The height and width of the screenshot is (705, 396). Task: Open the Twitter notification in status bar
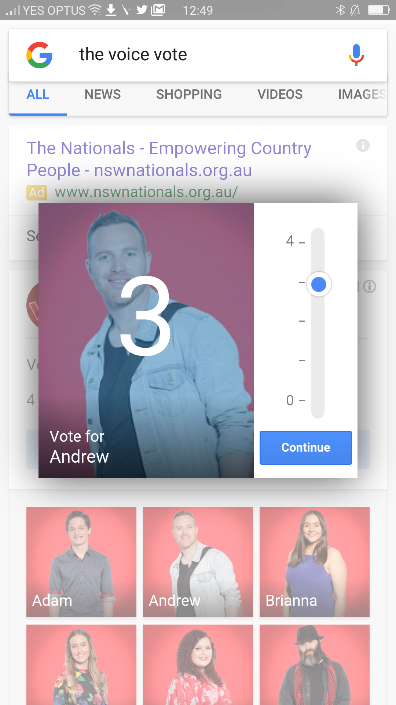click(x=142, y=10)
